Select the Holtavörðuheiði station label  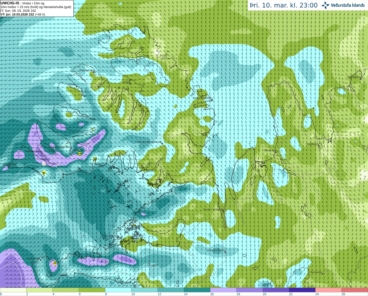(x=215, y=250)
